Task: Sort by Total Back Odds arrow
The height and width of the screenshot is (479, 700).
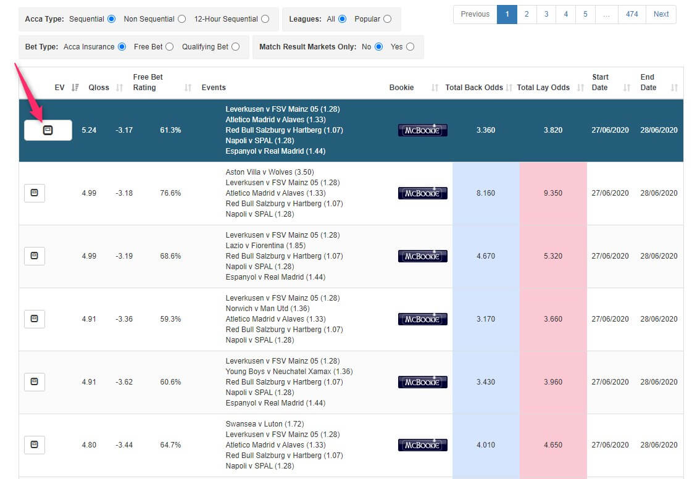Action: click(x=509, y=88)
